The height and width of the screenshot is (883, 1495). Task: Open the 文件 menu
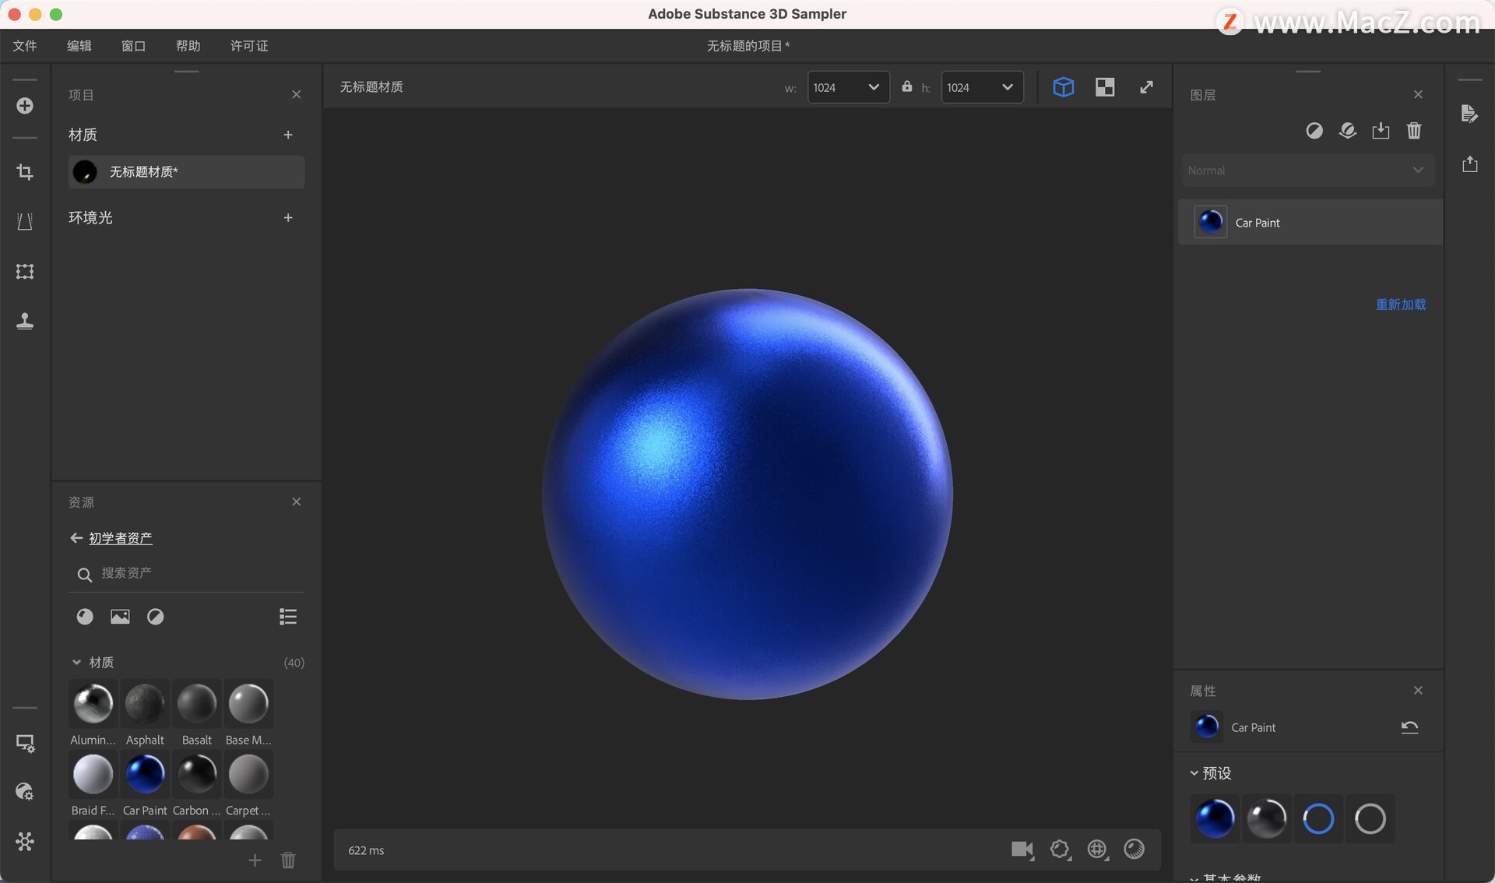point(24,46)
